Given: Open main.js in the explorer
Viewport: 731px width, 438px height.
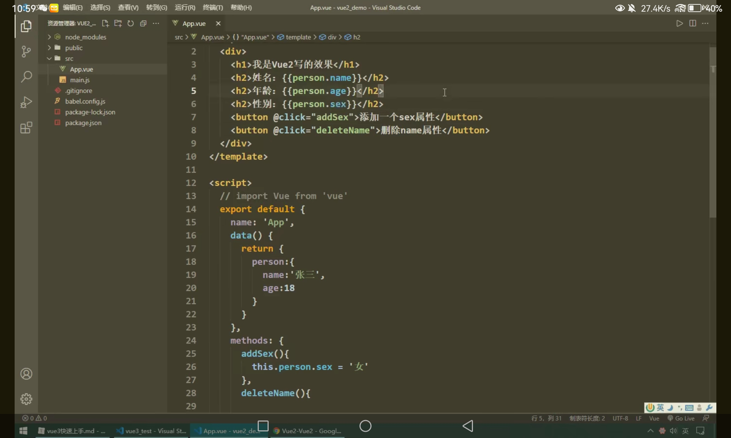Looking at the screenshot, I should [x=80, y=80].
